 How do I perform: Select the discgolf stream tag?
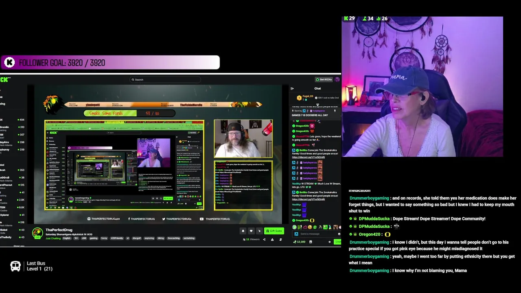pos(136,238)
